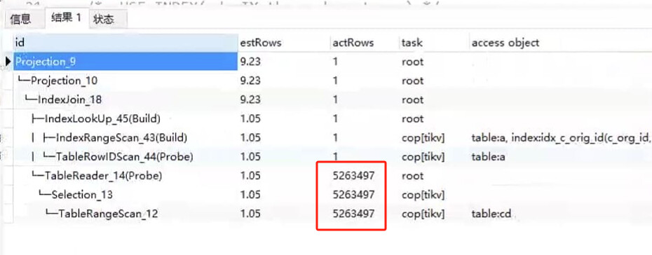The width and height of the screenshot is (652, 255).
Task: Click cop[tikv] task cell of Selection_13
Action: click(x=423, y=194)
